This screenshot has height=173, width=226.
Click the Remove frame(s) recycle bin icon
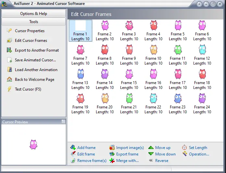[73, 160]
